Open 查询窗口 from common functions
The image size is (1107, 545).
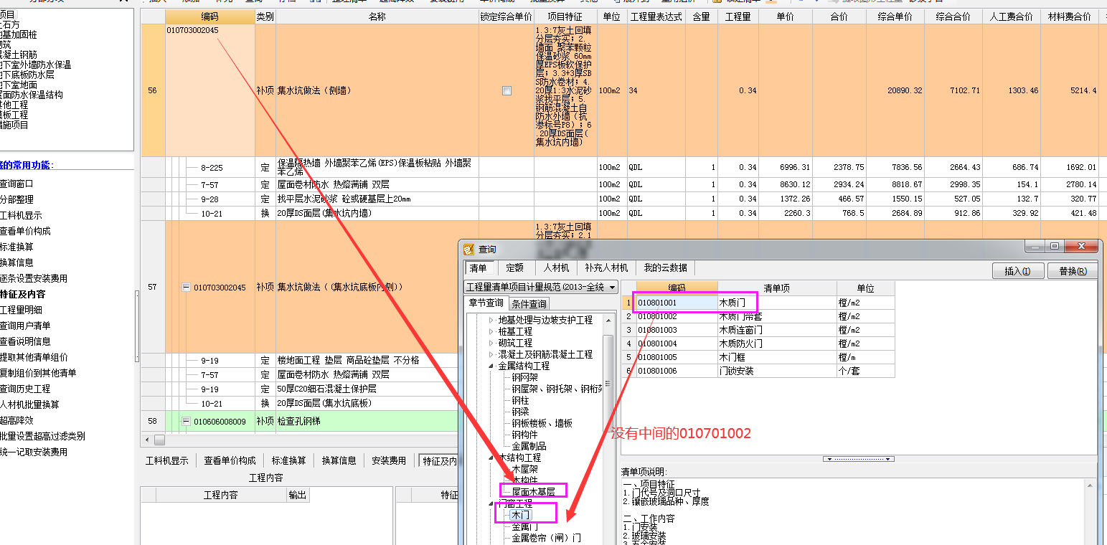tap(17, 184)
